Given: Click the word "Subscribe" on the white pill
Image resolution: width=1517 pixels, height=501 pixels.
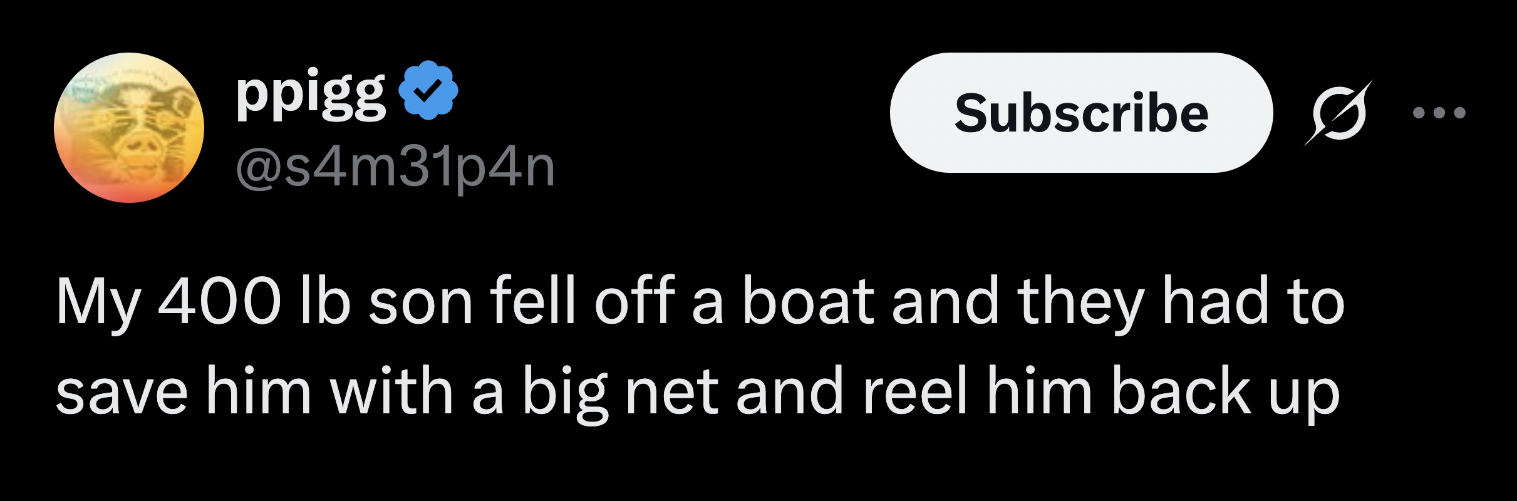Looking at the screenshot, I should point(1081,113).
